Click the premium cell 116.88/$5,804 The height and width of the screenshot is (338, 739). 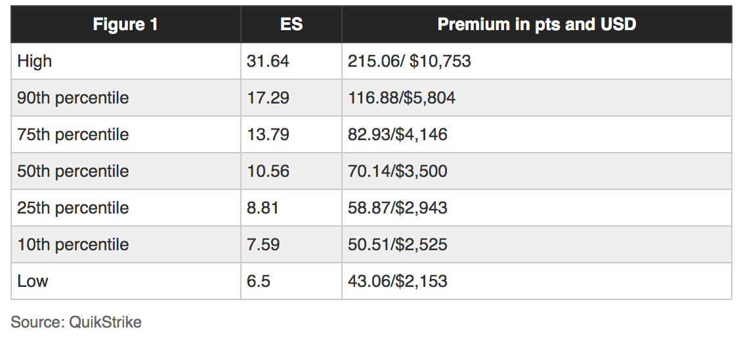(402, 98)
